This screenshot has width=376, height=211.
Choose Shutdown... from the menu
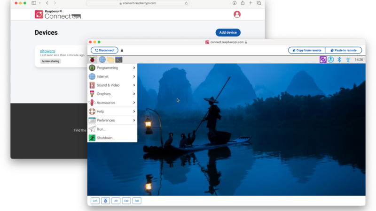(x=105, y=138)
